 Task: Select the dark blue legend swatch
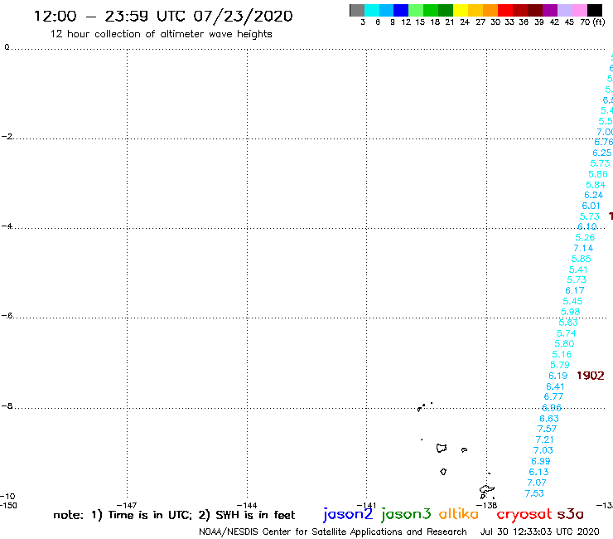click(x=401, y=10)
